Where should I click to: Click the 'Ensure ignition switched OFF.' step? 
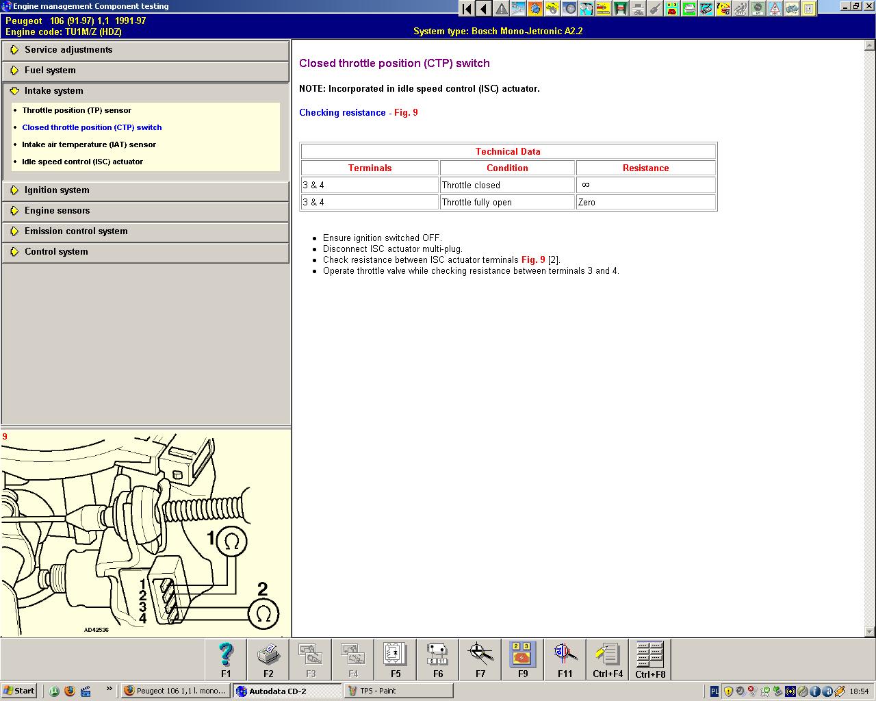[x=382, y=238]
